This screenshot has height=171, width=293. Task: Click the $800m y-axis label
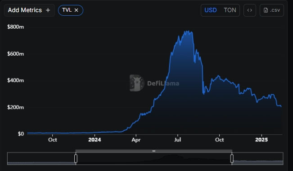[15, 27]
